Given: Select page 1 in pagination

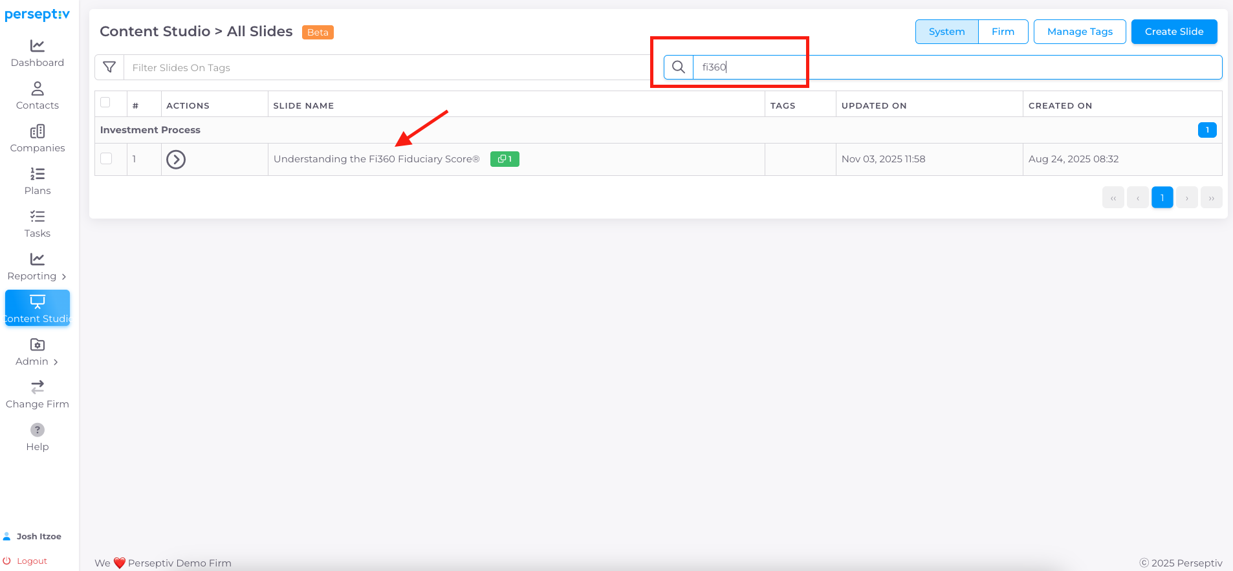Looking at the screenshot, I should pyautogui.click(x=1162, y=198).
